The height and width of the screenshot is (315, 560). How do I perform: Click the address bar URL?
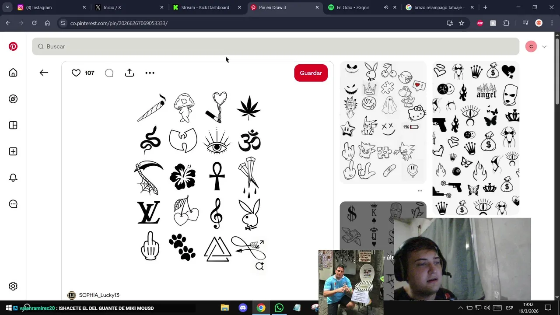(119, 23)
